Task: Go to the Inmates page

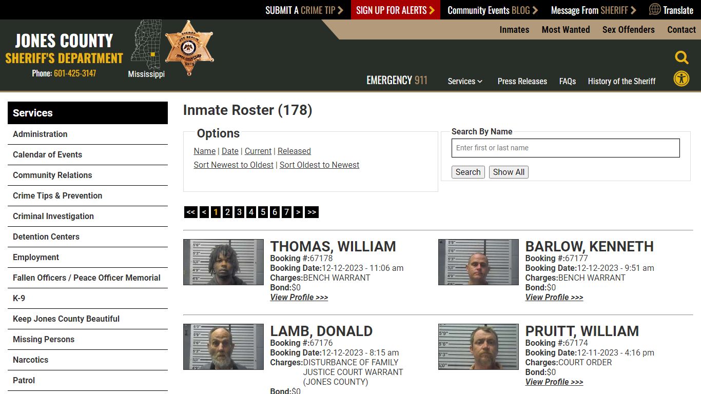Action: coord(514,30)
